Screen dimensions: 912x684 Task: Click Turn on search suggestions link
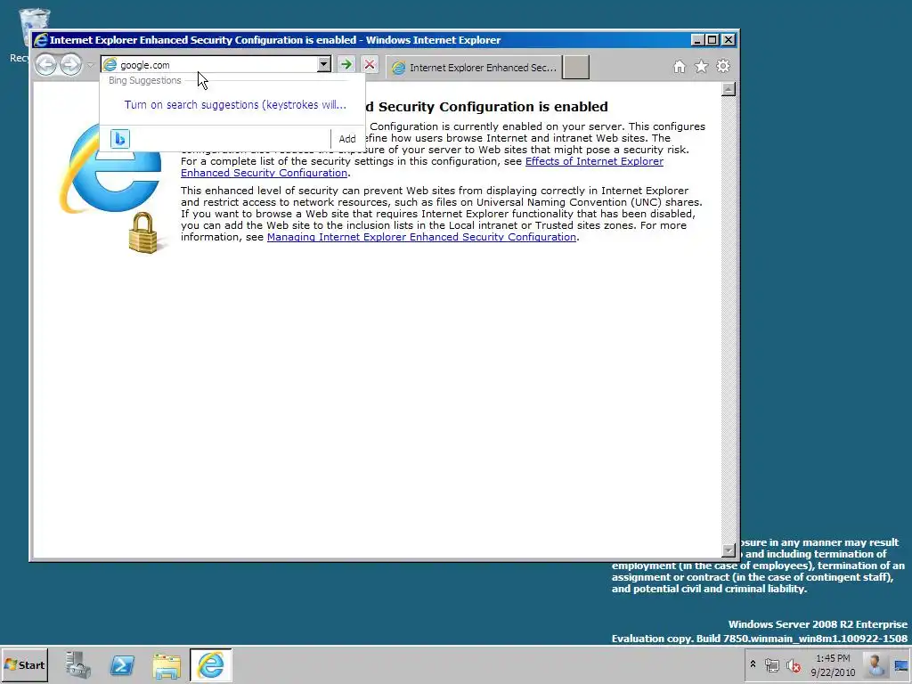(235, 105)
